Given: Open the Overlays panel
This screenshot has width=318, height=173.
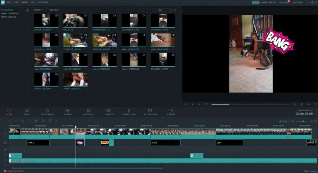Looking at the screenshot, I should click(x=88, y=112).
